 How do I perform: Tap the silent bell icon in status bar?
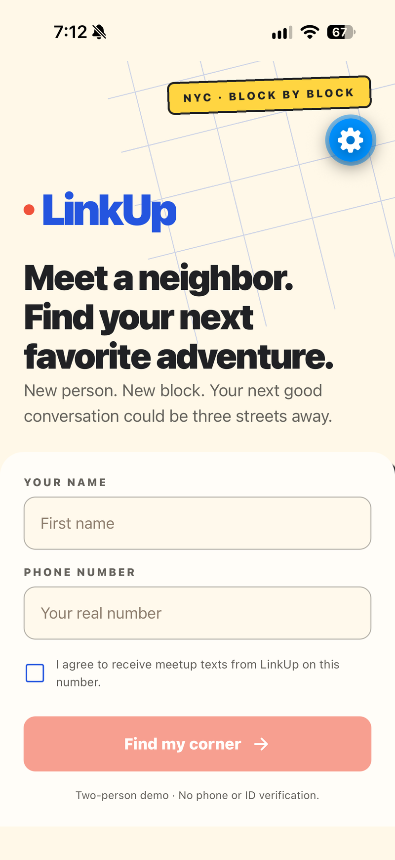tap(99, 33)
